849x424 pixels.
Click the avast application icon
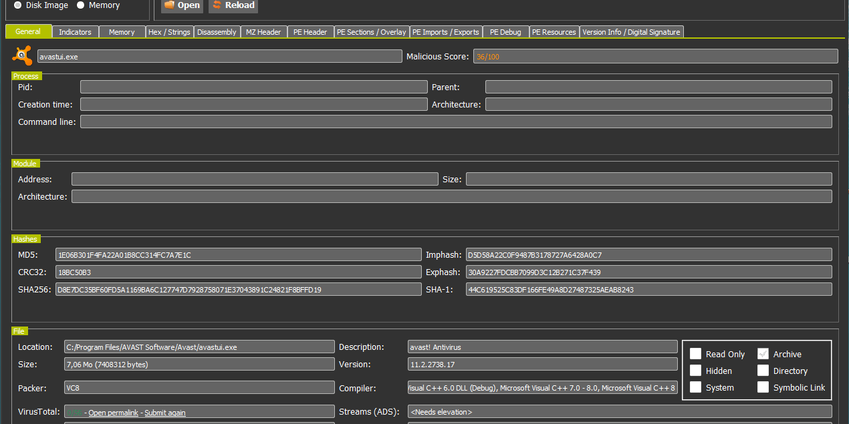(x=22, y=56)
